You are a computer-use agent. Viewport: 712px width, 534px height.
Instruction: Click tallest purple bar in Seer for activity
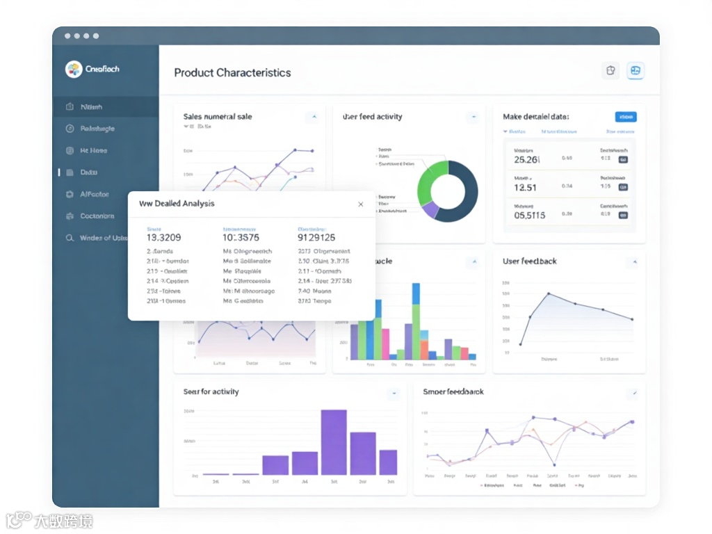(x=334, y=442)
